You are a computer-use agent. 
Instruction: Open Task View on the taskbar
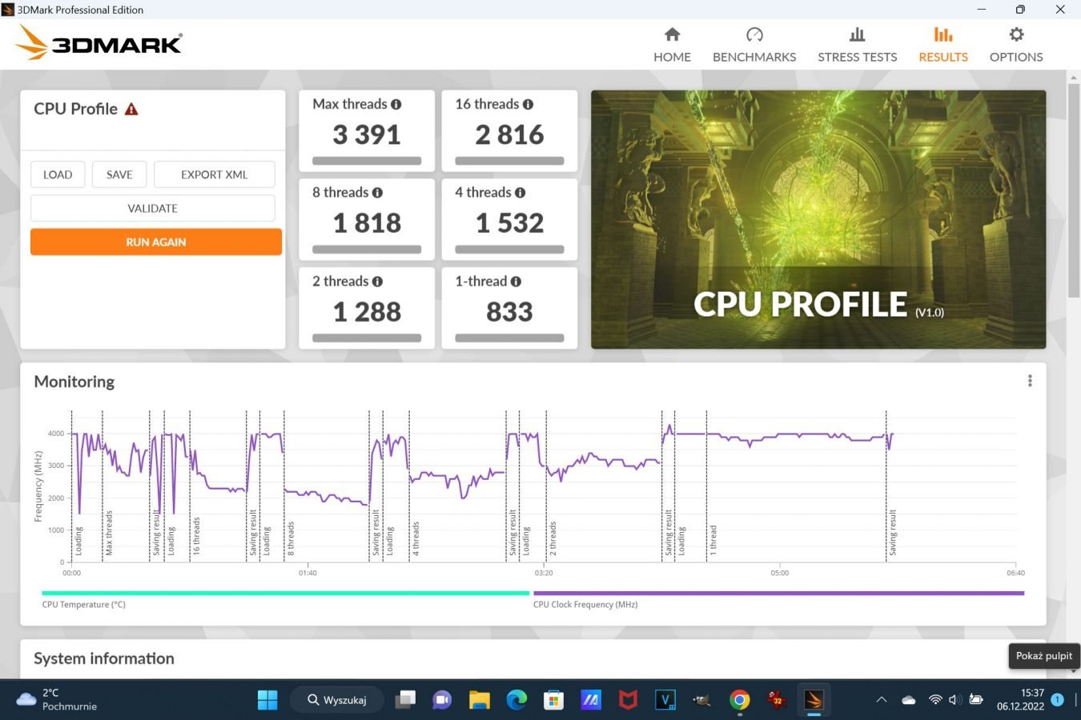(x=405, y=700)
